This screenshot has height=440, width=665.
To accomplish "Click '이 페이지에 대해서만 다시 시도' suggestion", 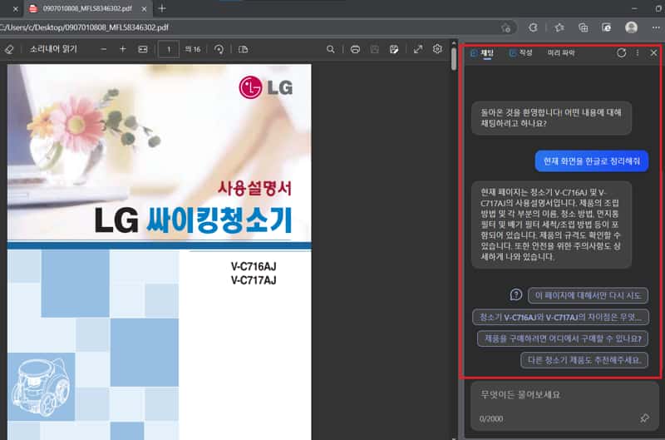I will point(588,295).
